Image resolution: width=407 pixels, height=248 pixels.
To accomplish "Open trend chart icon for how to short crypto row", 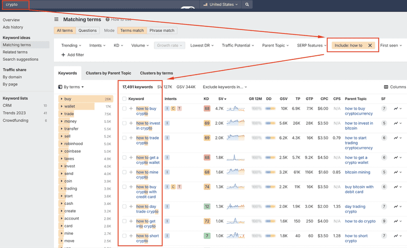I will pos(396,236).
